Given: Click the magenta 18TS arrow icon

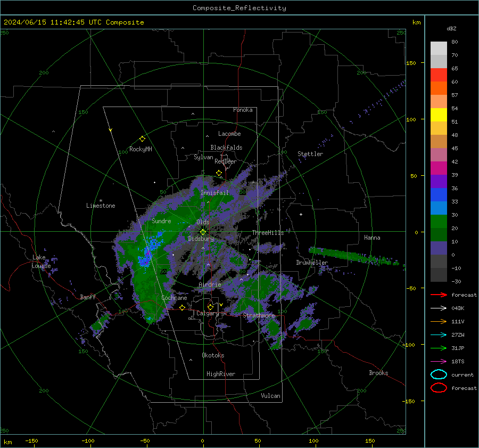Looking at the screenshot, I should 439,362.
